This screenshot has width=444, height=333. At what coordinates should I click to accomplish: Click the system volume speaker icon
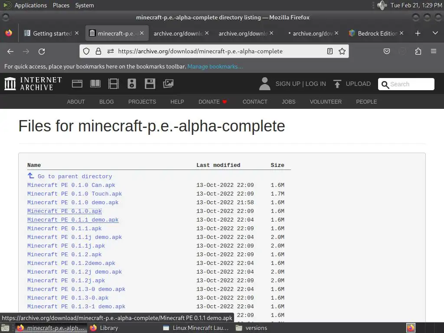382,5
